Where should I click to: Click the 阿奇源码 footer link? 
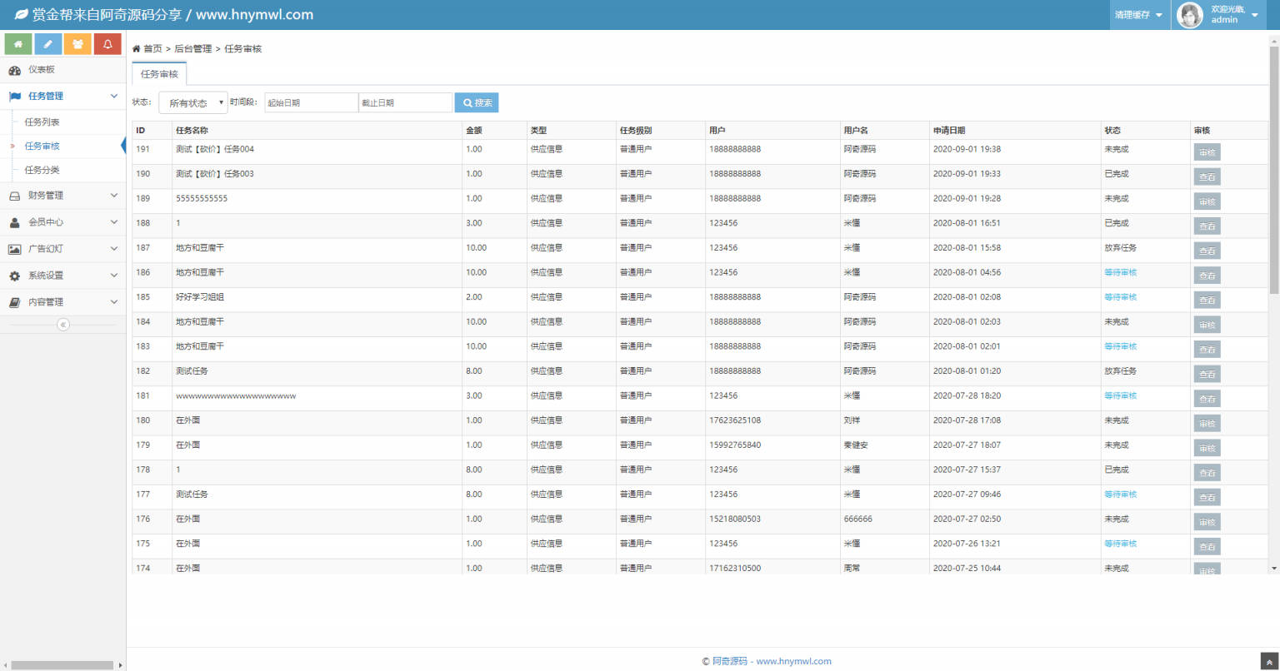point(729,662)
